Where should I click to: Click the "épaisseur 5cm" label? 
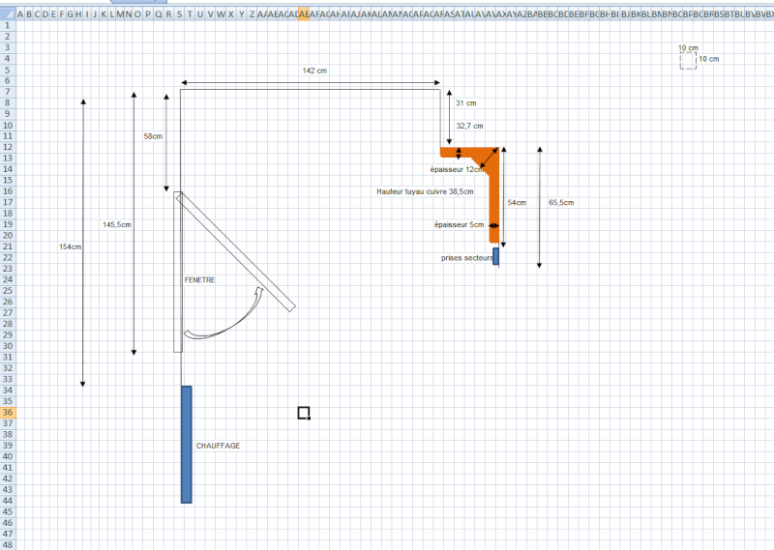pos(459,224)
